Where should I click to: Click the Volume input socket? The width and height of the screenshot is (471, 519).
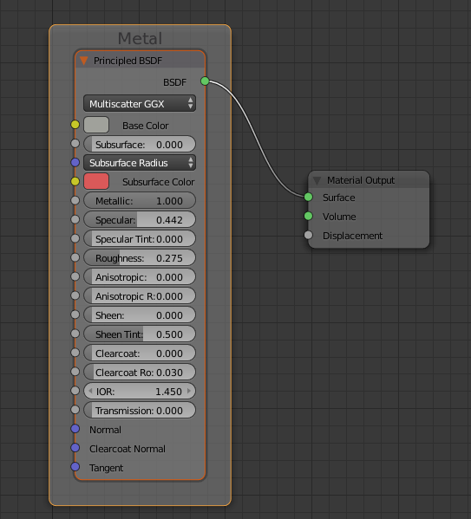308,216
